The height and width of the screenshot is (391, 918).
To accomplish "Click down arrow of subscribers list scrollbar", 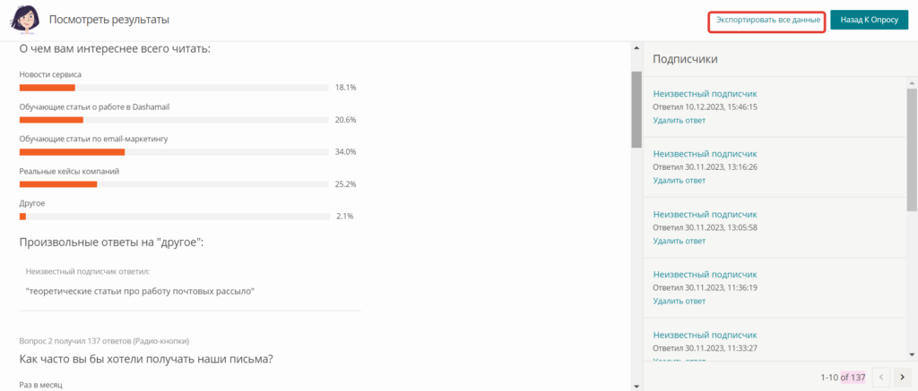I will [x=912, y=354].
